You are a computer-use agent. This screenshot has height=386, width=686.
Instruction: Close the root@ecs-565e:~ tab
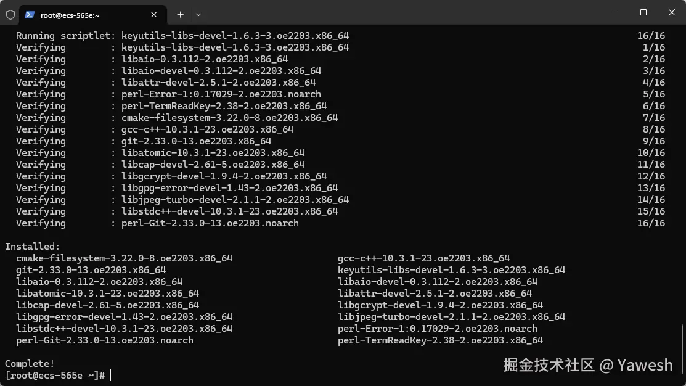coord(153,15)
